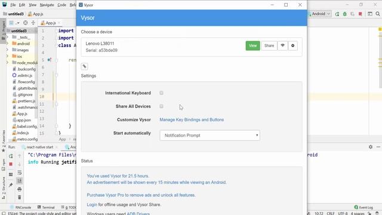This screenshot has height=215, width=382.
Task: Click the wireless icon button in Vysor
Action: pos(282,45)
